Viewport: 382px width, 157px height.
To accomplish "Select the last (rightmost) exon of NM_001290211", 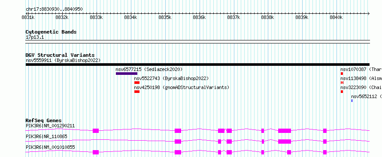I will pyautogui.click(x=325, y=131).
